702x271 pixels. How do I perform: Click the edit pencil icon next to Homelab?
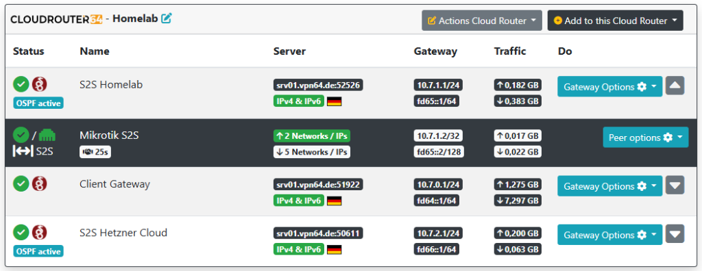coord(167,18)
